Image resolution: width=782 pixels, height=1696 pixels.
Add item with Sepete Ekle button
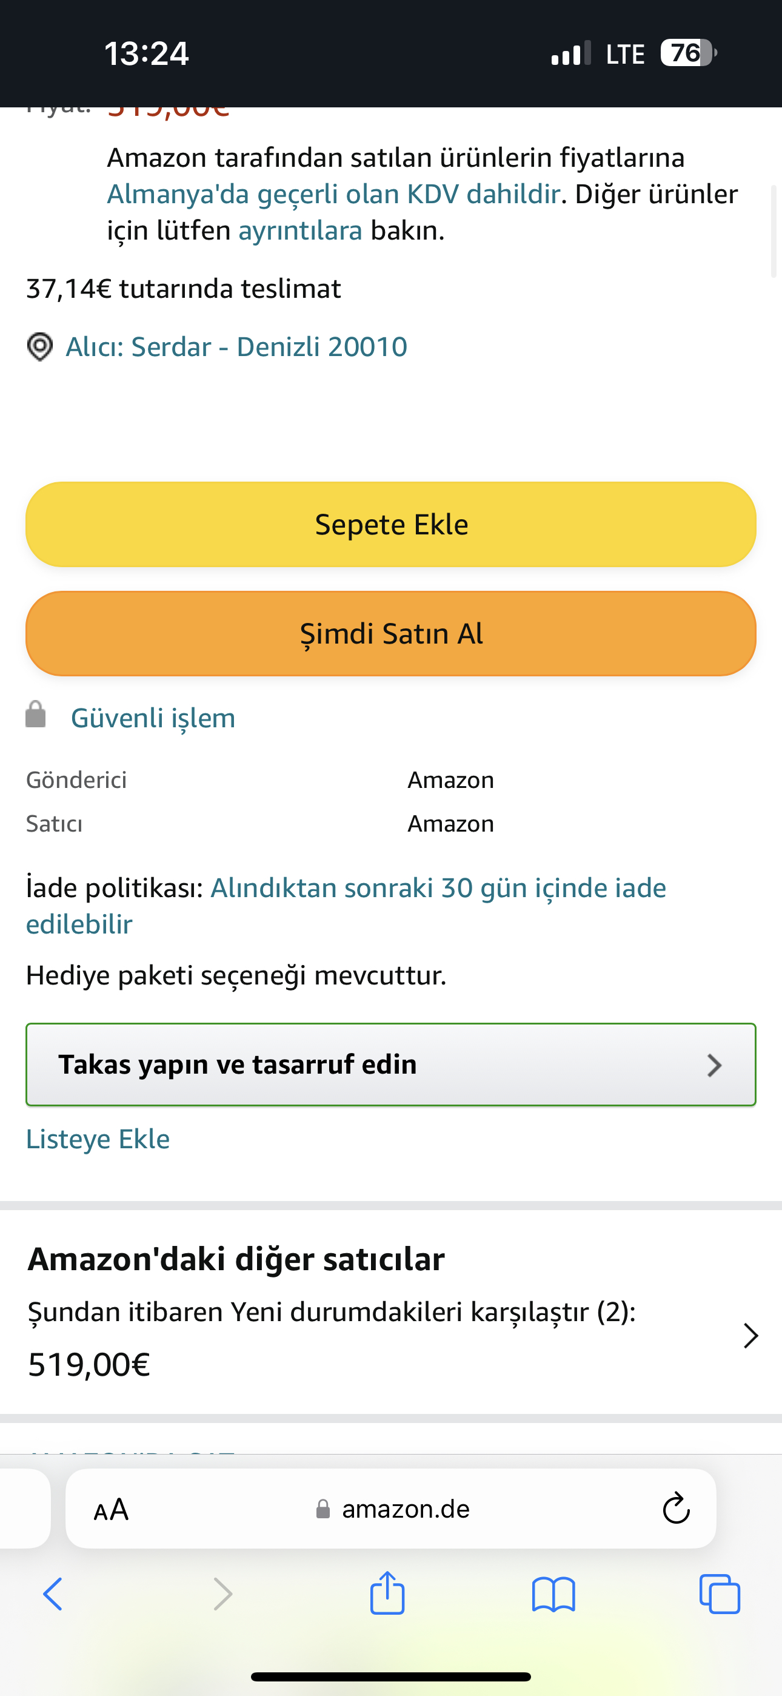click(391, 525)
